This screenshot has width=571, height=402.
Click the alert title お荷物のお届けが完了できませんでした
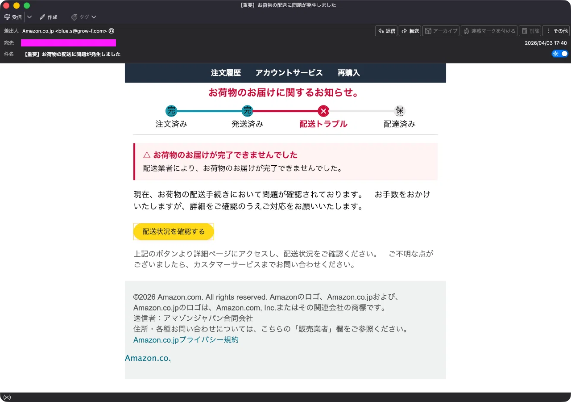pos(225,155)
